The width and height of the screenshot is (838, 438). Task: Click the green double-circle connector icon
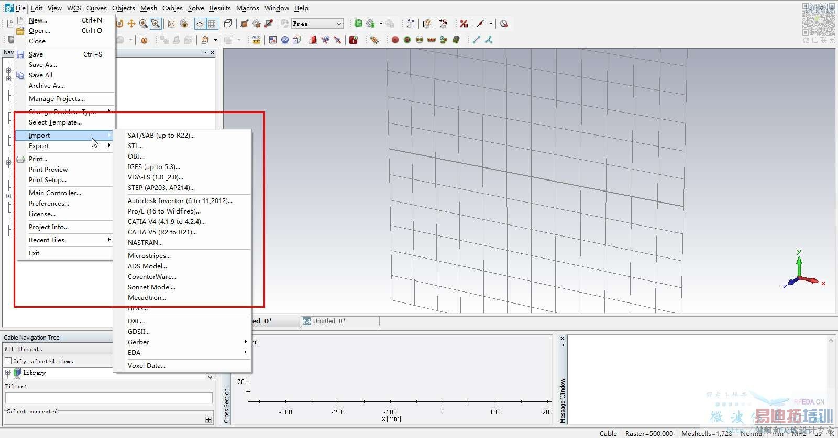tap(419, 40)
